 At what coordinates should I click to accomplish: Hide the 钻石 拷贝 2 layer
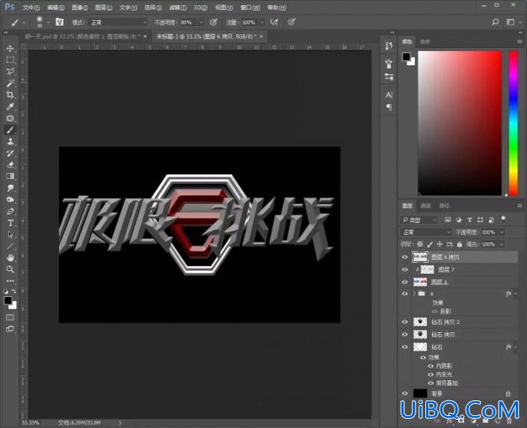pyautogui.click(x=404, y=322)
